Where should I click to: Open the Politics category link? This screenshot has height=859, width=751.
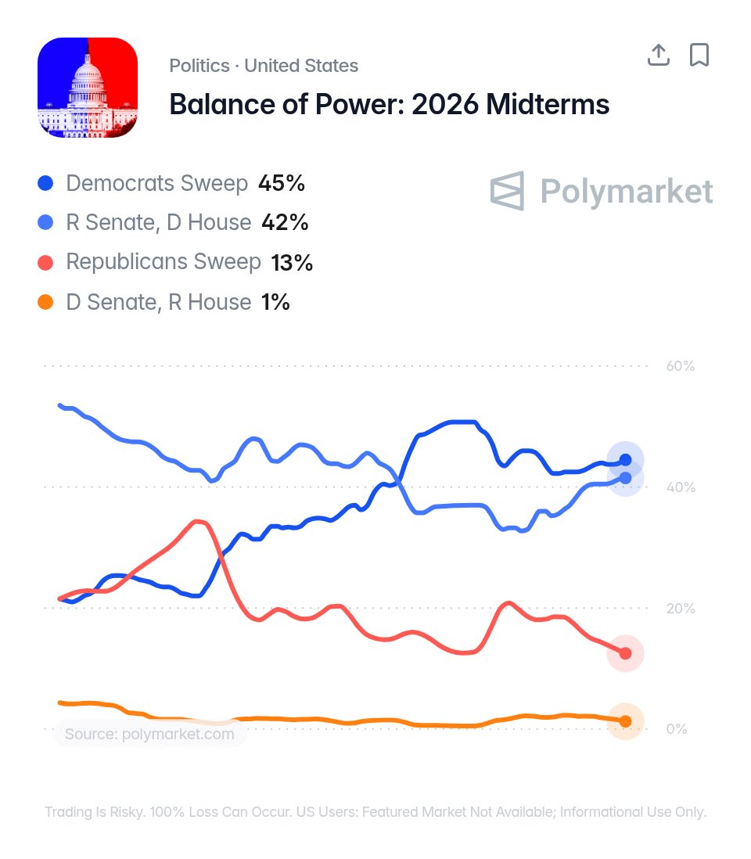(x=199, y=66)
